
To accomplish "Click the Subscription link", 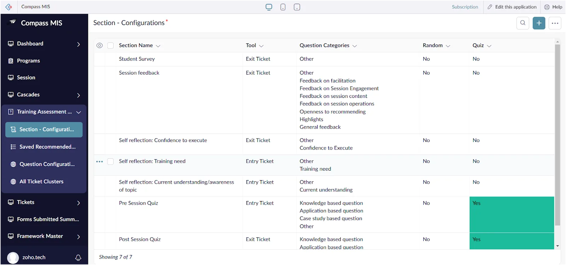I will coord(465,7).
